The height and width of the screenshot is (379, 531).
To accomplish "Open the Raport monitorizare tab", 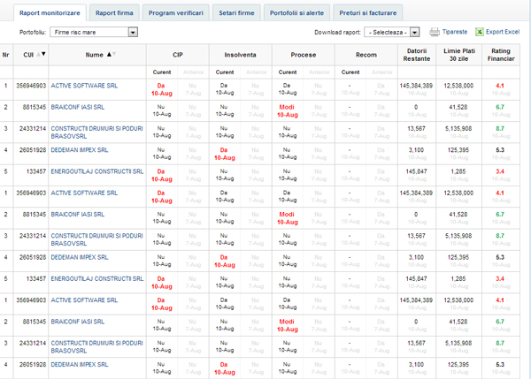I will (50, 13).
